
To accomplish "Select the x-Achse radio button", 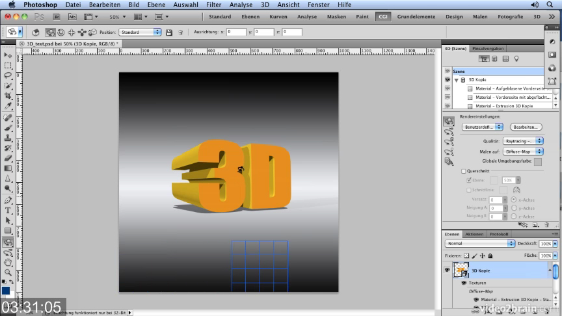I will pos(514,200).
